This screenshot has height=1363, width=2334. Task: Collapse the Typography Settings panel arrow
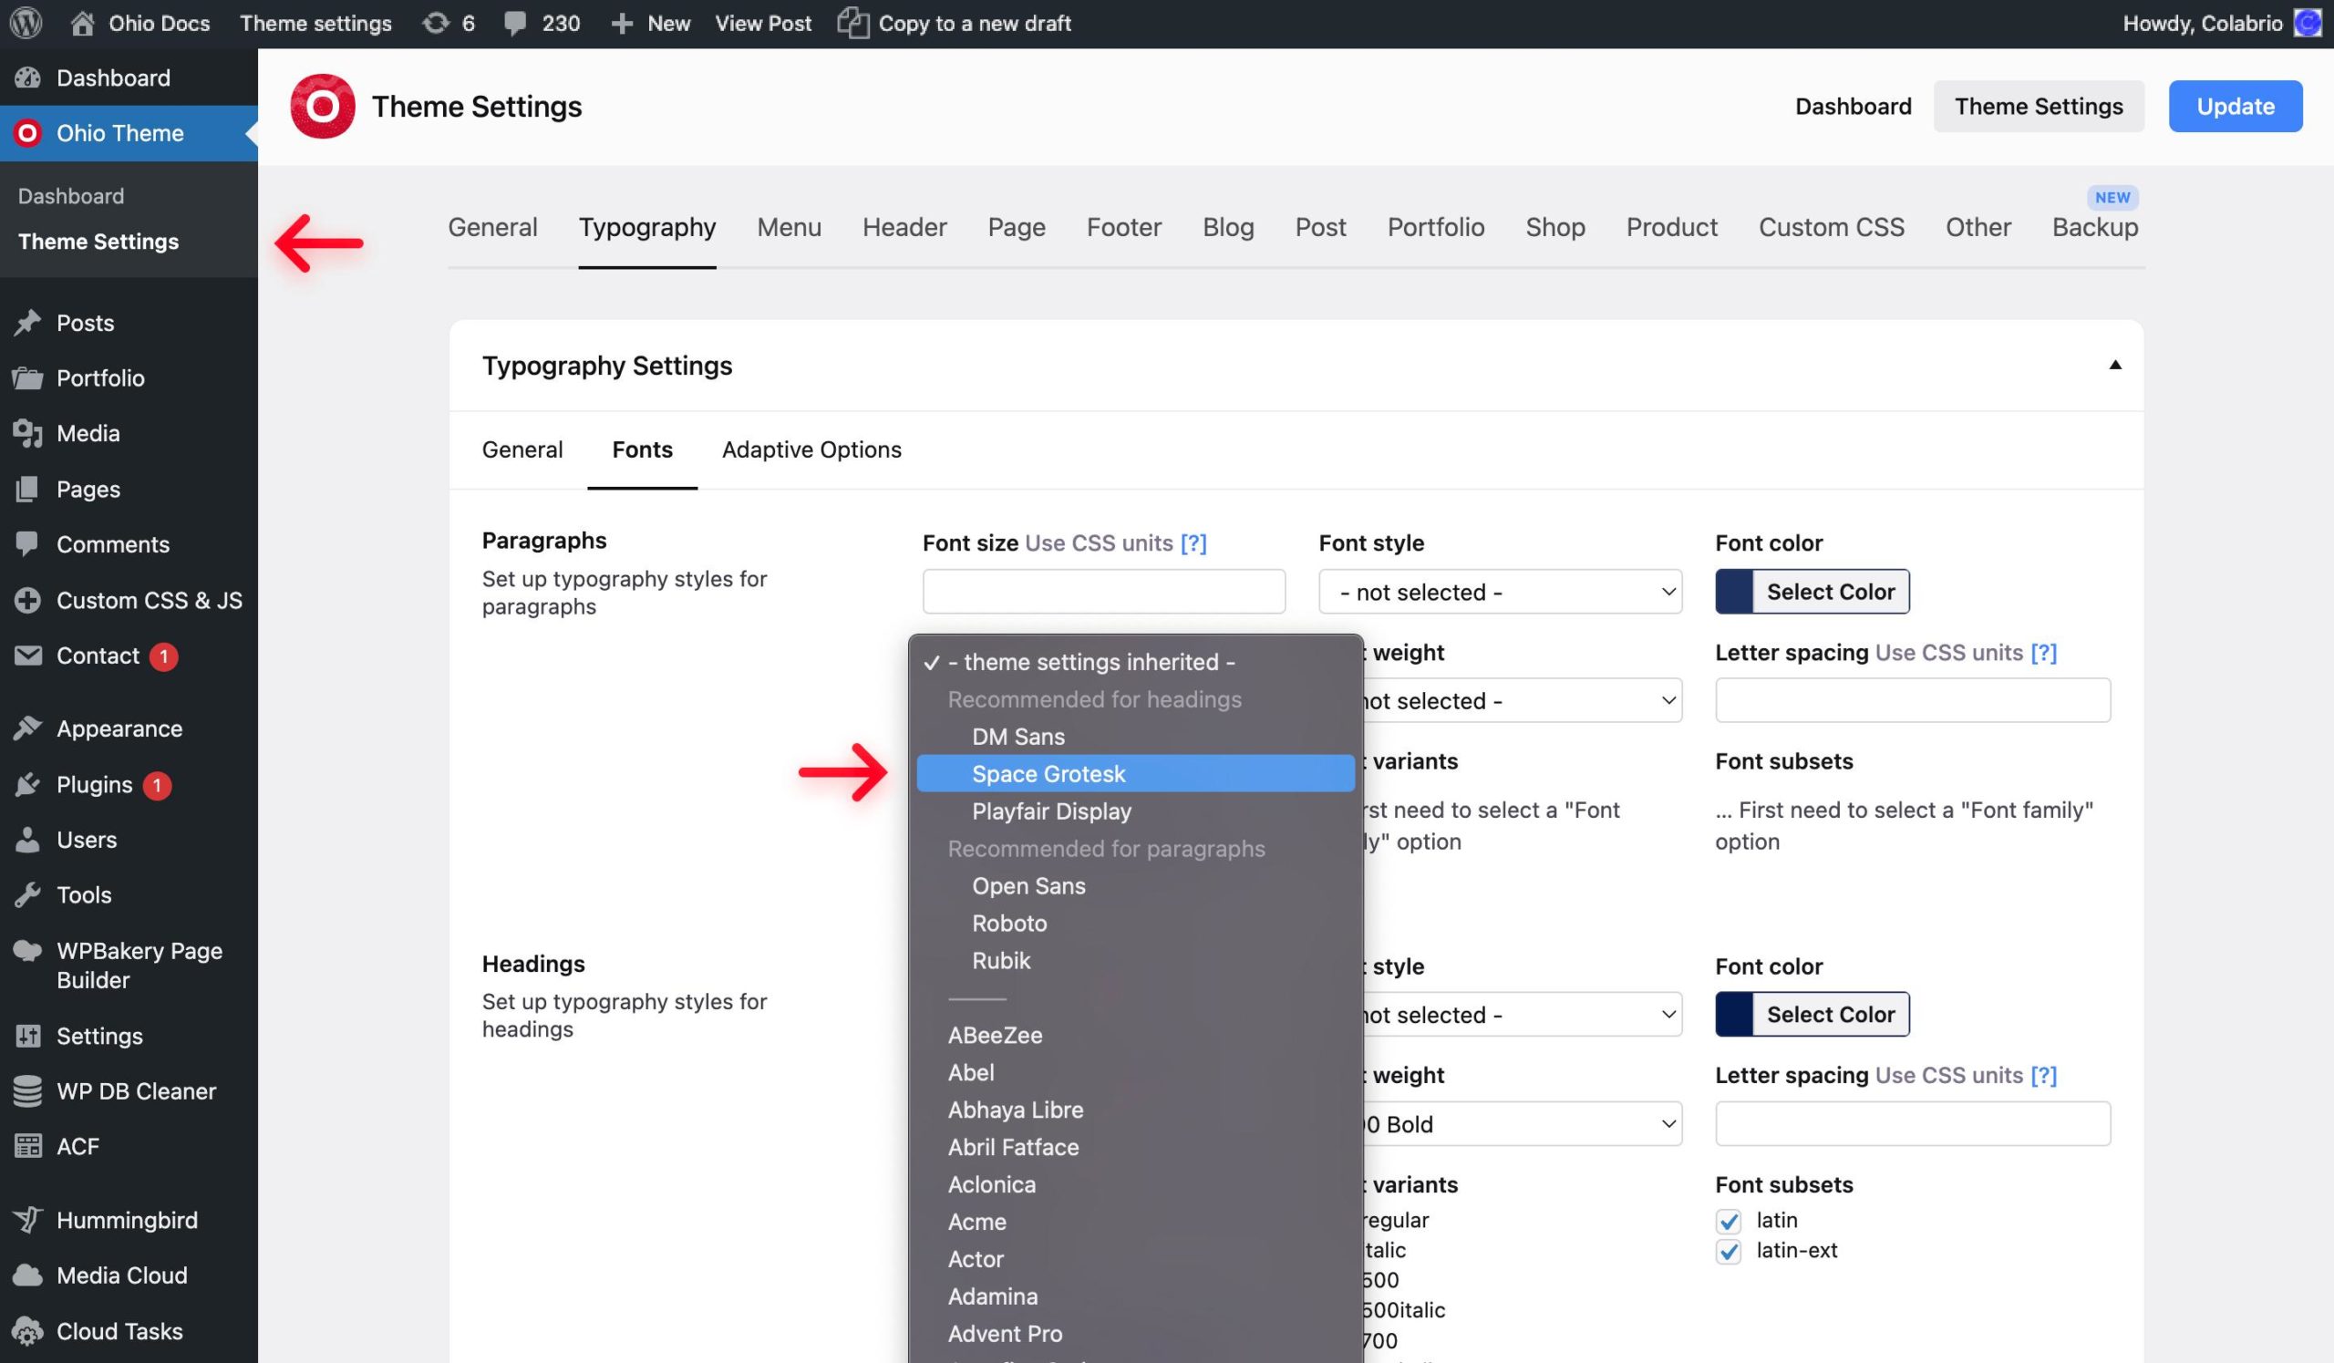click(x=2115, y=365)
